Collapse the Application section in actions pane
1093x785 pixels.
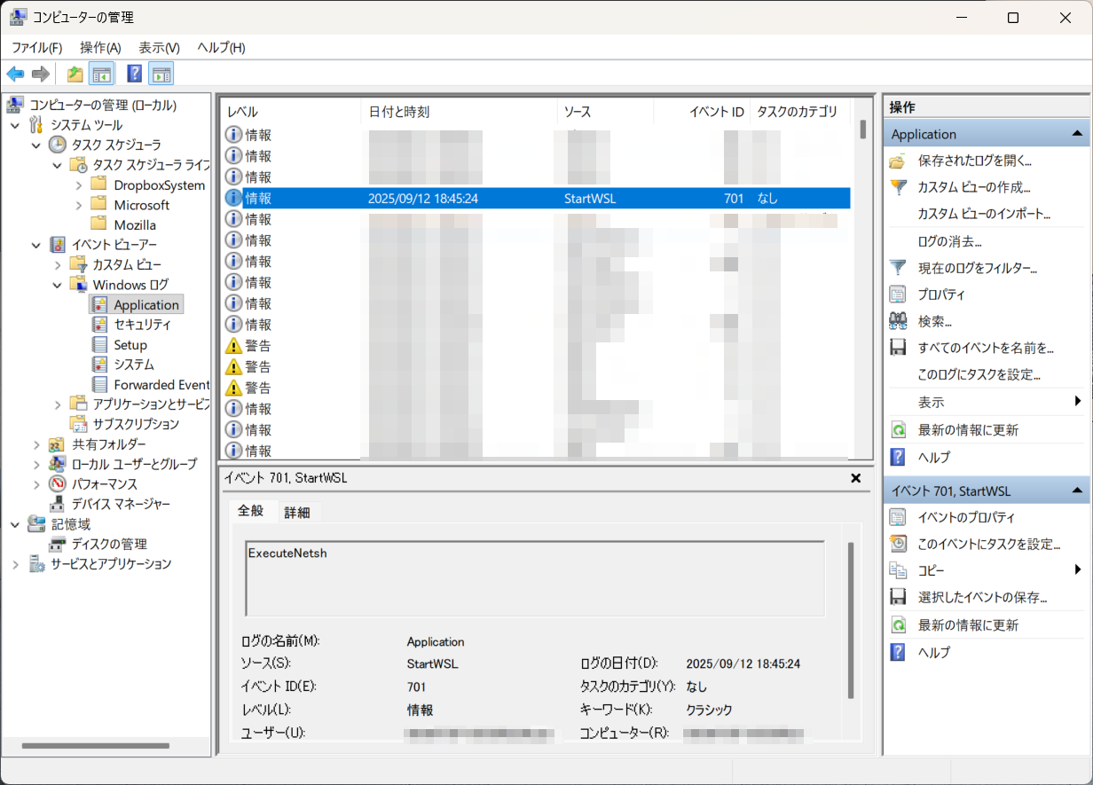[x=1076, y=134]
